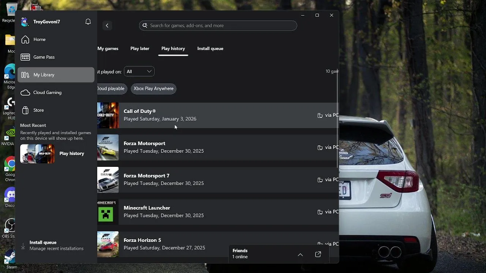The height and width of the screenshot is (273, 486).
Task: Open the Minecraft Launcher creeper thumbnail
Action: (x=108, y=212)
